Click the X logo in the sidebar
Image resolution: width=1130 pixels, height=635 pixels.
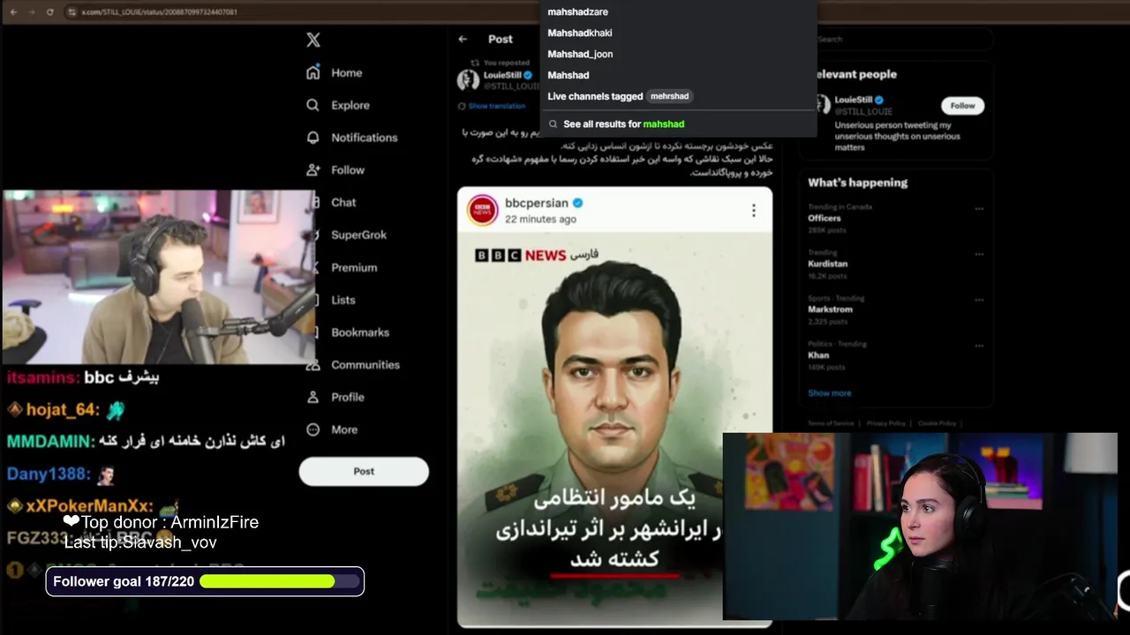tap(313, 40)
